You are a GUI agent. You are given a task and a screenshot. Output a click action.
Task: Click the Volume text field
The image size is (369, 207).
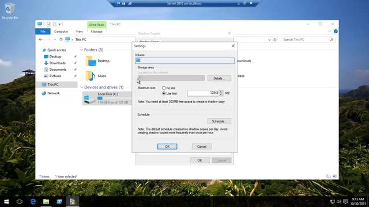[184, 60]
